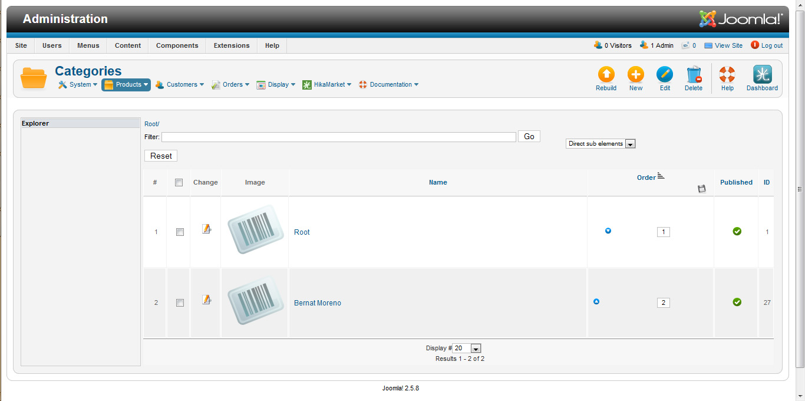Click the messages count icon
The image size is (805, 401).
click(x=685, y=45)
